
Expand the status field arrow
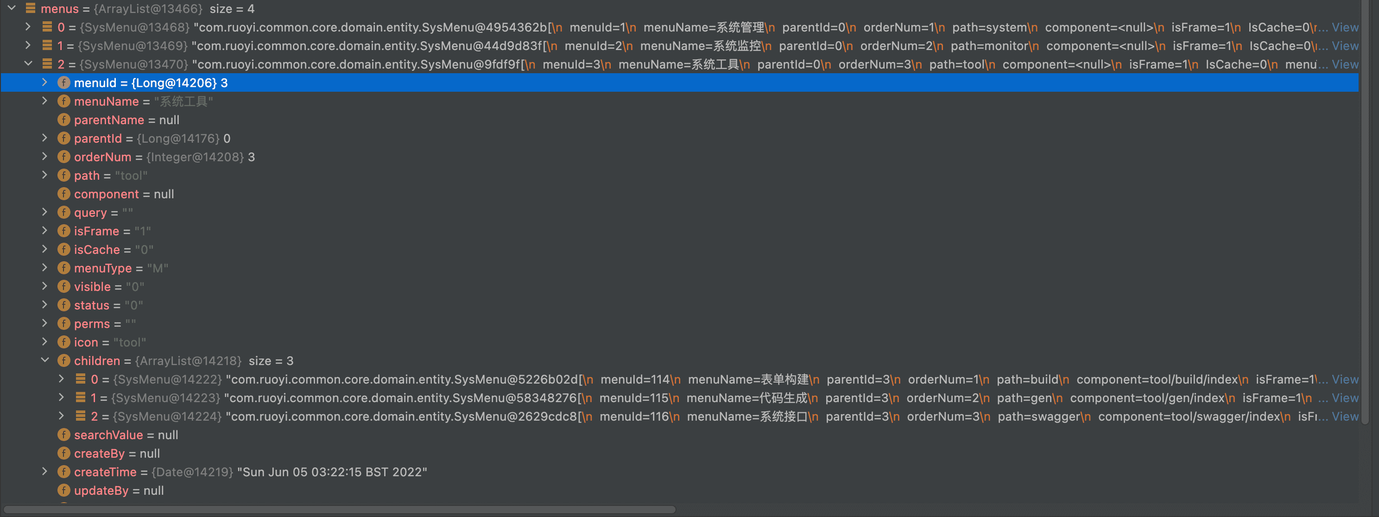coord(45,304)
